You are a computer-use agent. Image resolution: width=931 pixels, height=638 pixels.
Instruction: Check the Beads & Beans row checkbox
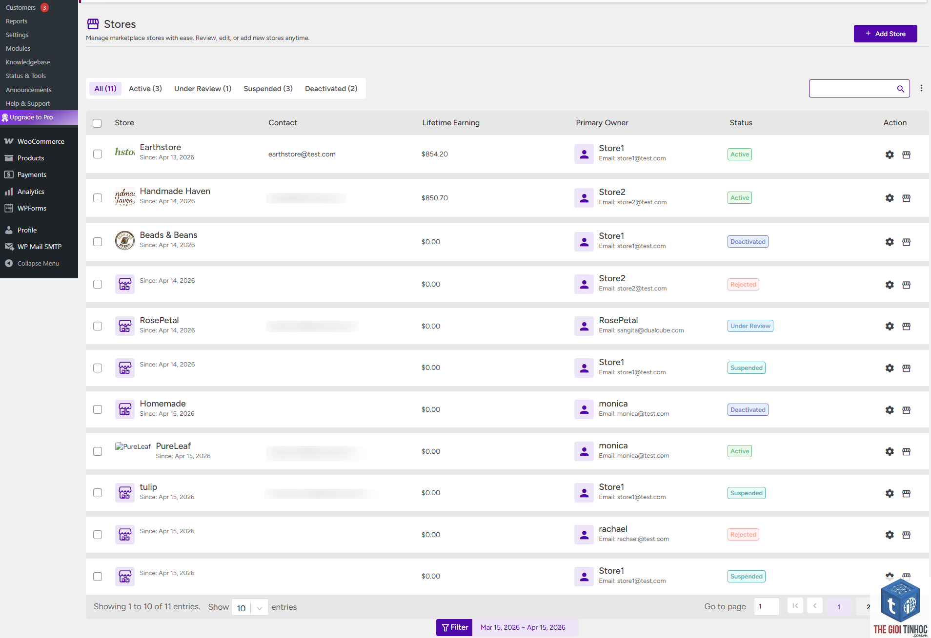point(98,242)
